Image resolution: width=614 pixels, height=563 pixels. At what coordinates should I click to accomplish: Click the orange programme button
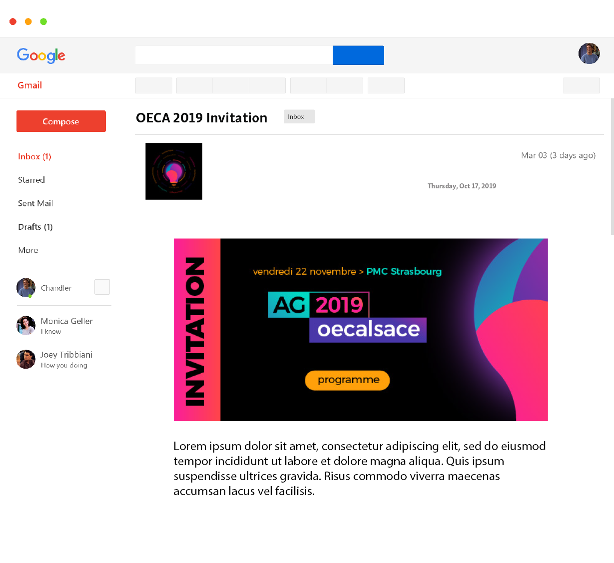(x=347, y=380)
